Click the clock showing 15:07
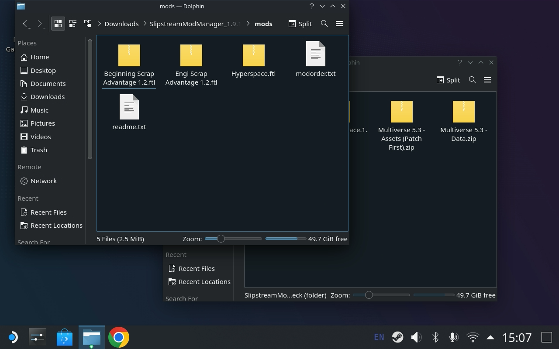Viewport: 559px width, 349px height. pos(517,337)
